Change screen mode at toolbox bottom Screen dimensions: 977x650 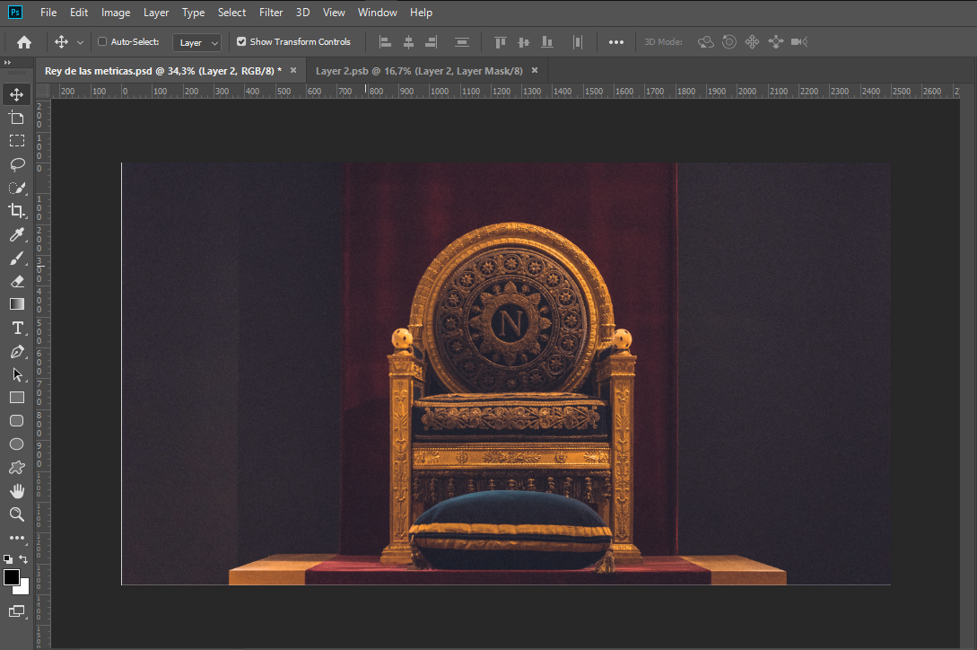pyautogui.click(x=17, y=611)
